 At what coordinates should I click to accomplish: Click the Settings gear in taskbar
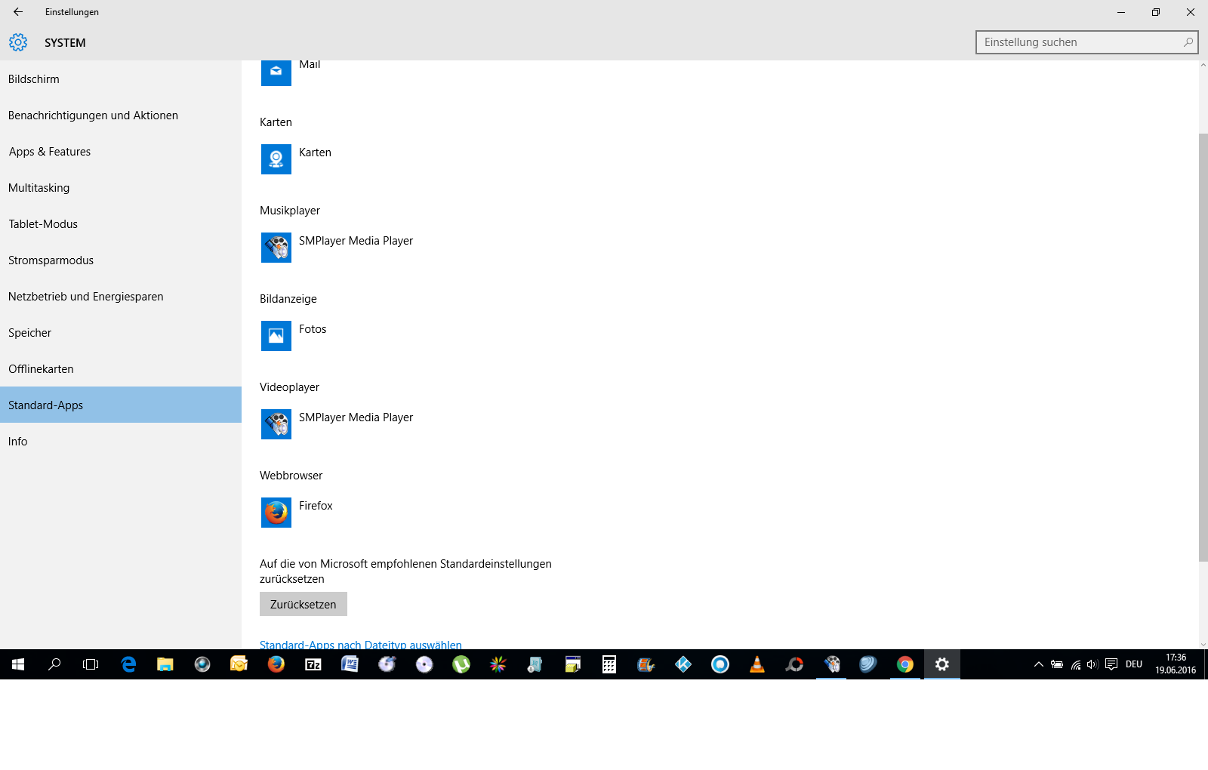click(x=942, y=664)
